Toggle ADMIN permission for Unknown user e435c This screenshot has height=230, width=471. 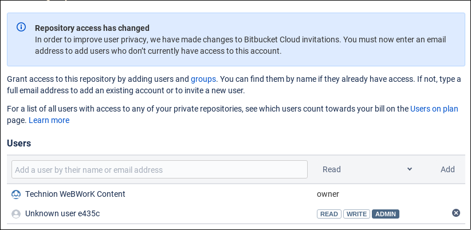pos(386,214)
